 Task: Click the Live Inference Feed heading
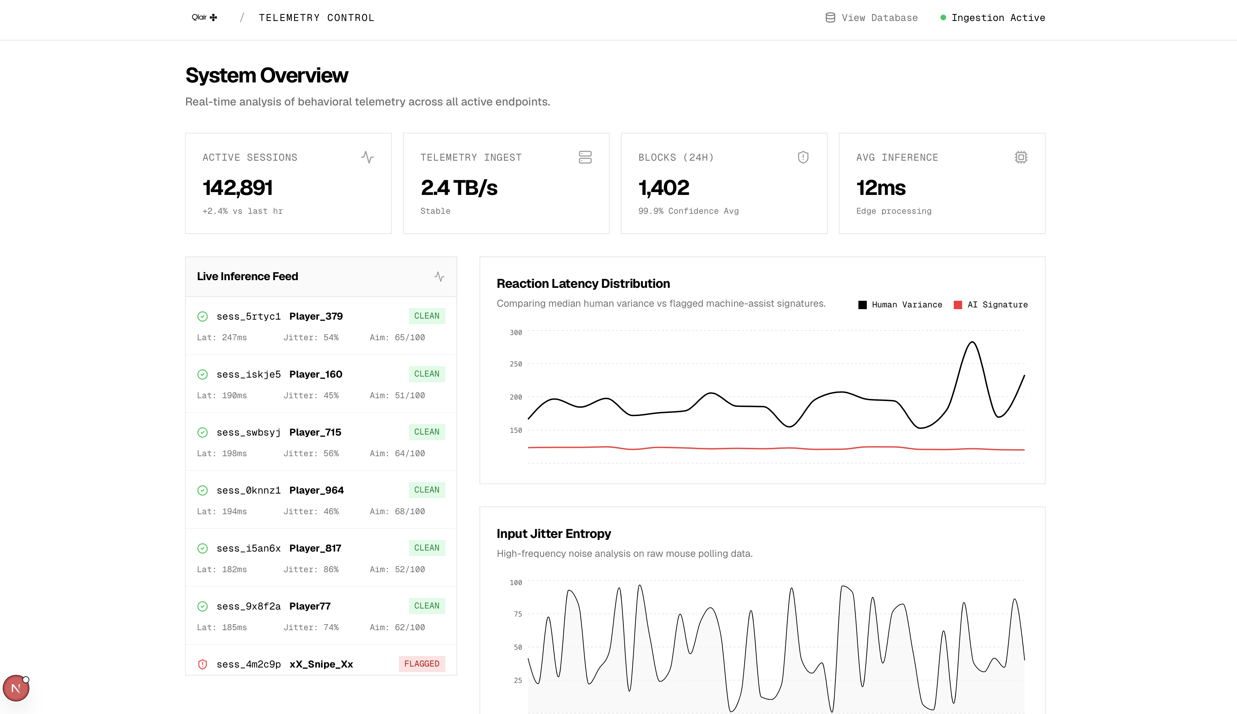click(248, 277)
